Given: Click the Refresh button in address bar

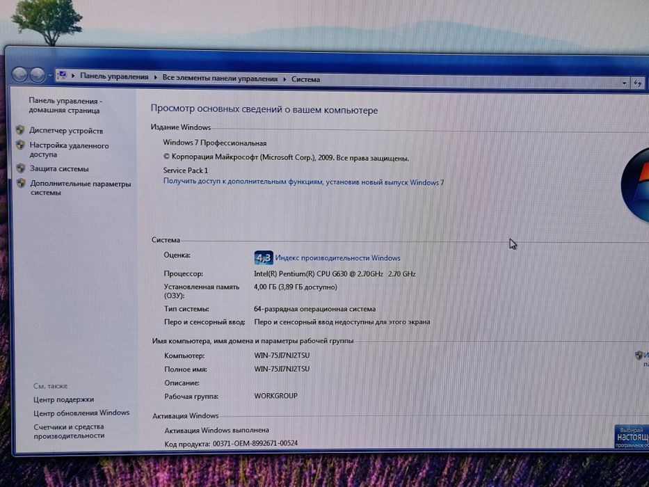Looking at the screenshot, I should tap(638, 83).
